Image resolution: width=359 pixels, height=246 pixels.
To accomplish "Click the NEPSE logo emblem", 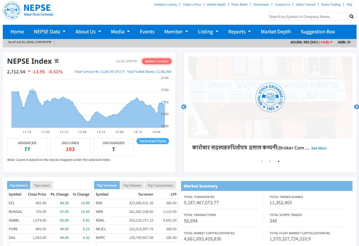I will tap(12, 11).
